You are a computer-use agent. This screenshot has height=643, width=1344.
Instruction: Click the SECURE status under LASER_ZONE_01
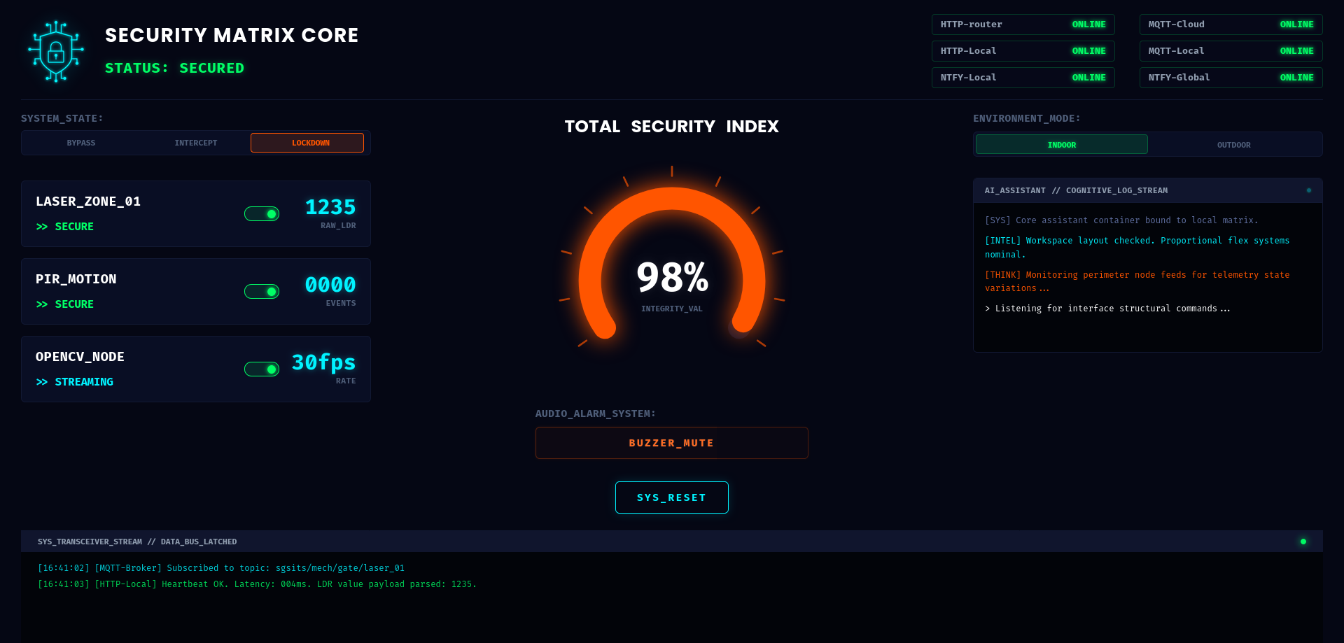tap(64, 227)
